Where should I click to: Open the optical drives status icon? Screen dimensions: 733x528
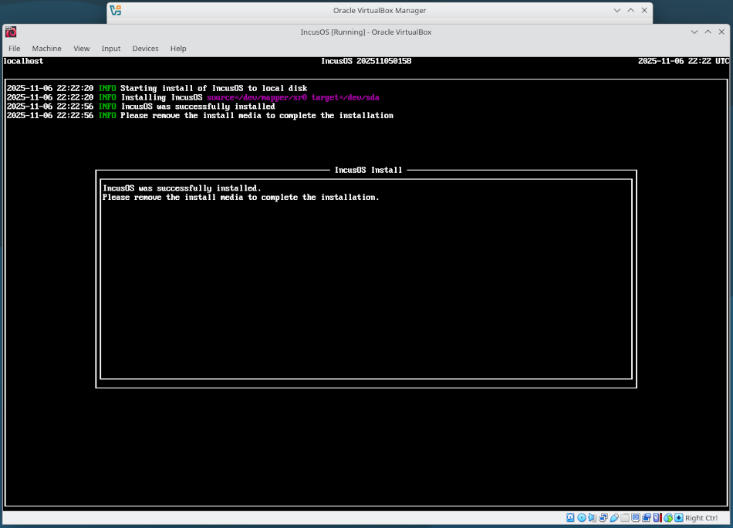(x=582, y=517)
